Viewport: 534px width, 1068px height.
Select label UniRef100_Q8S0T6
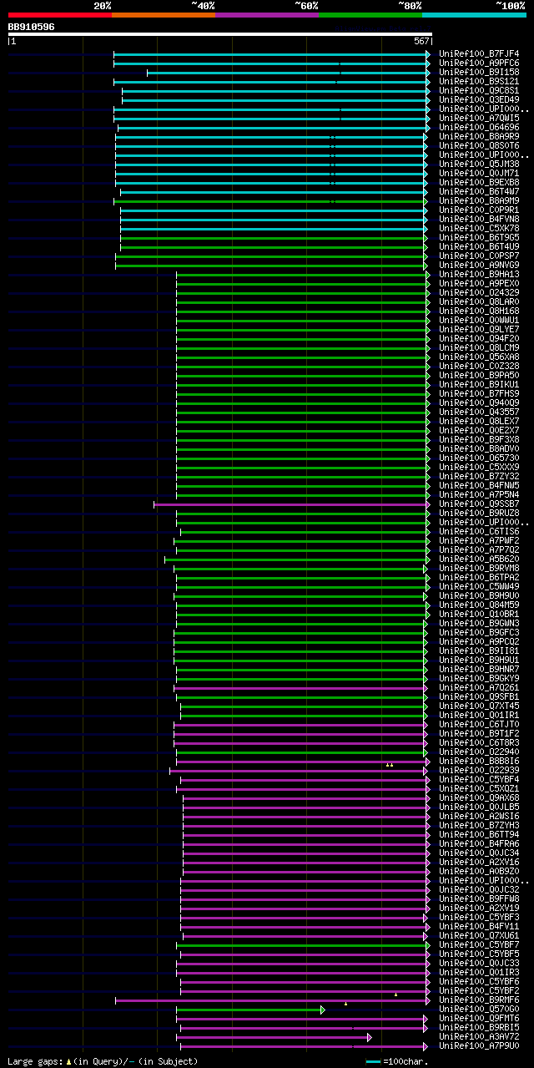point(479,145)
